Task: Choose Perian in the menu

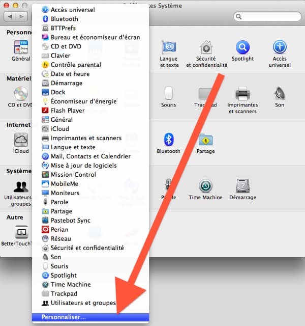Action: [90, 229]
